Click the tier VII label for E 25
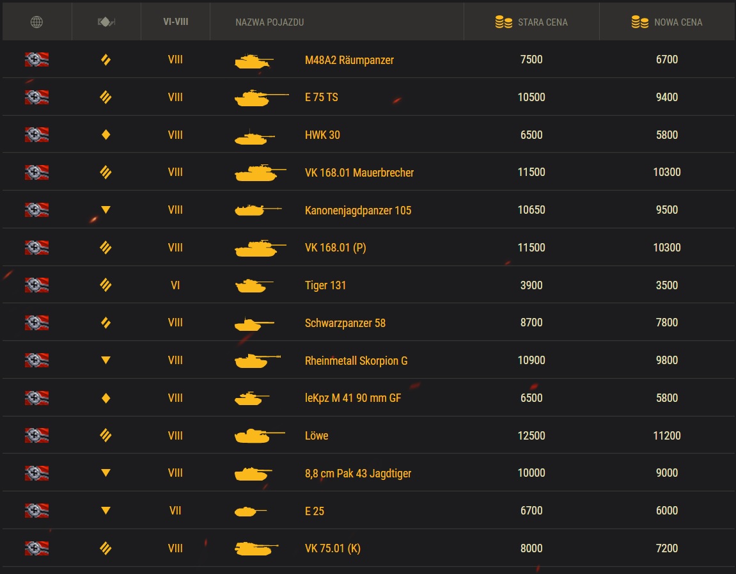The height and width of the screenshot is (574, 736). coord(176,511)
